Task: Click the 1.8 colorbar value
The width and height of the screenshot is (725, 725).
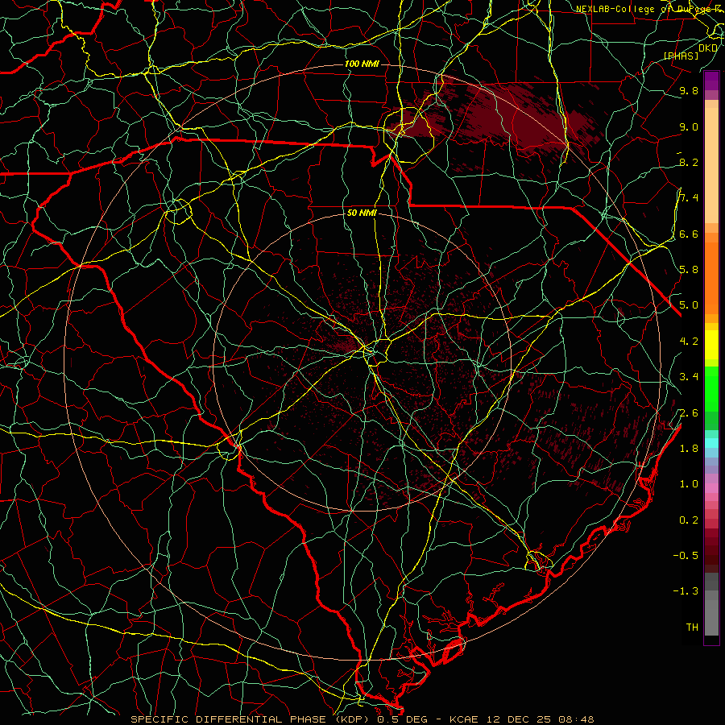Action: pos(689,449)
